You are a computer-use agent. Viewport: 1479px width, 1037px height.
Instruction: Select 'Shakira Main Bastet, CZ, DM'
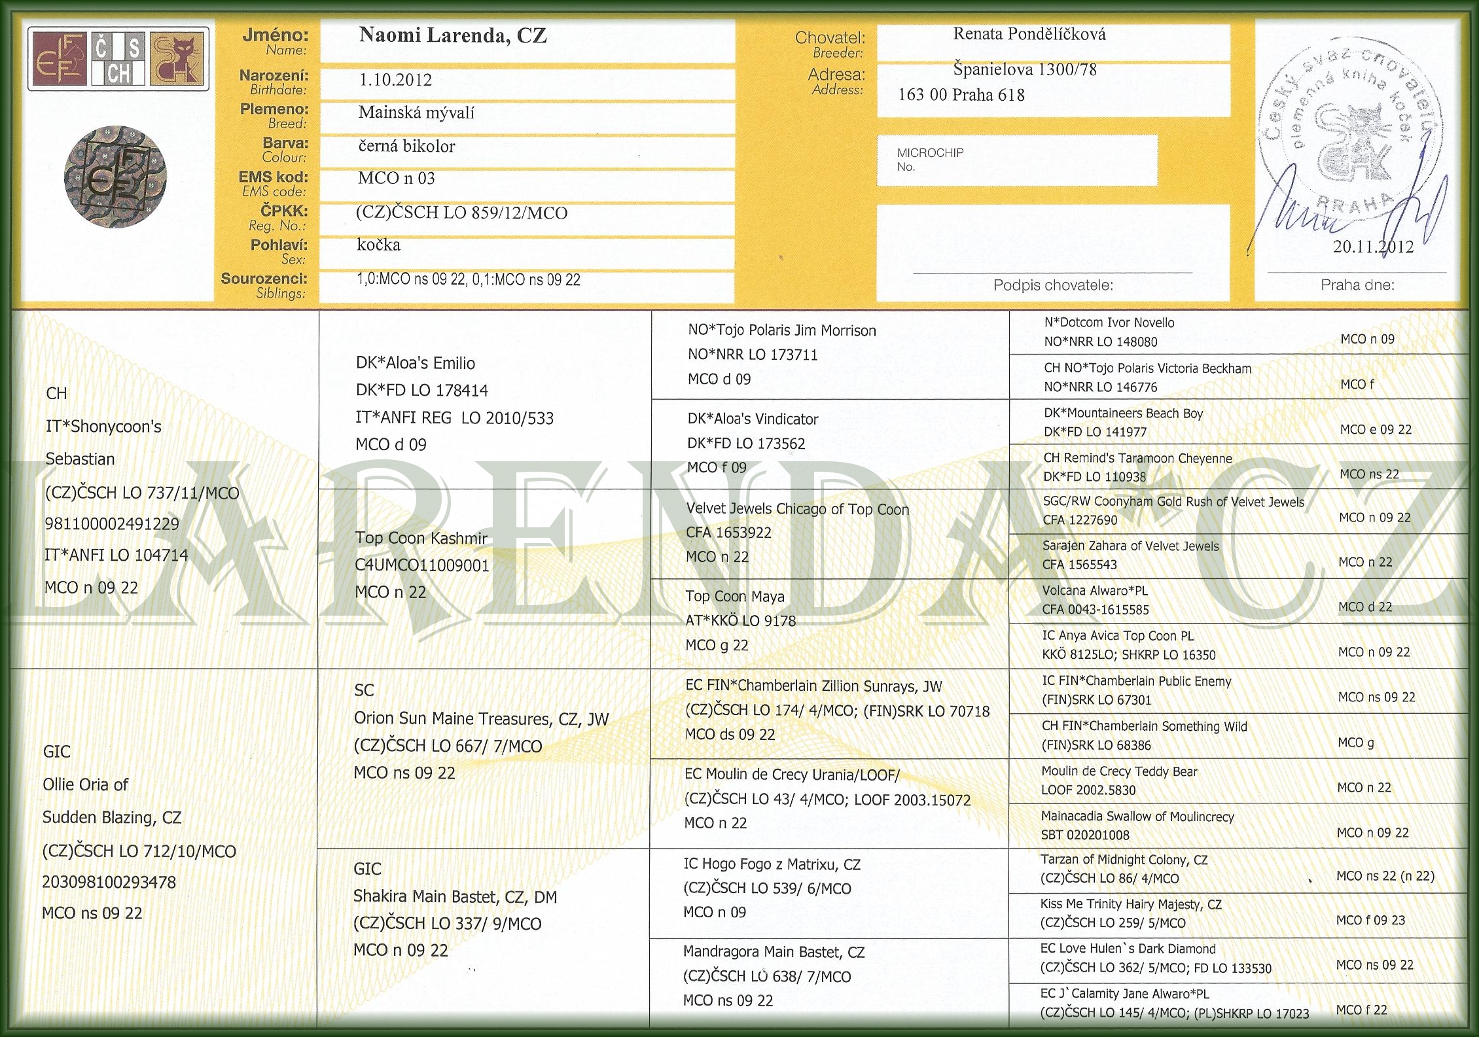(x=455, y=897)
